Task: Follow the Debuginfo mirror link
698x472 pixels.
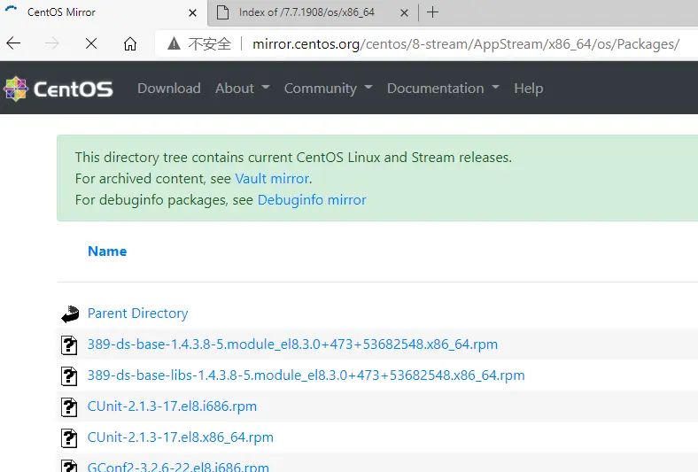Action: [312, 200]
